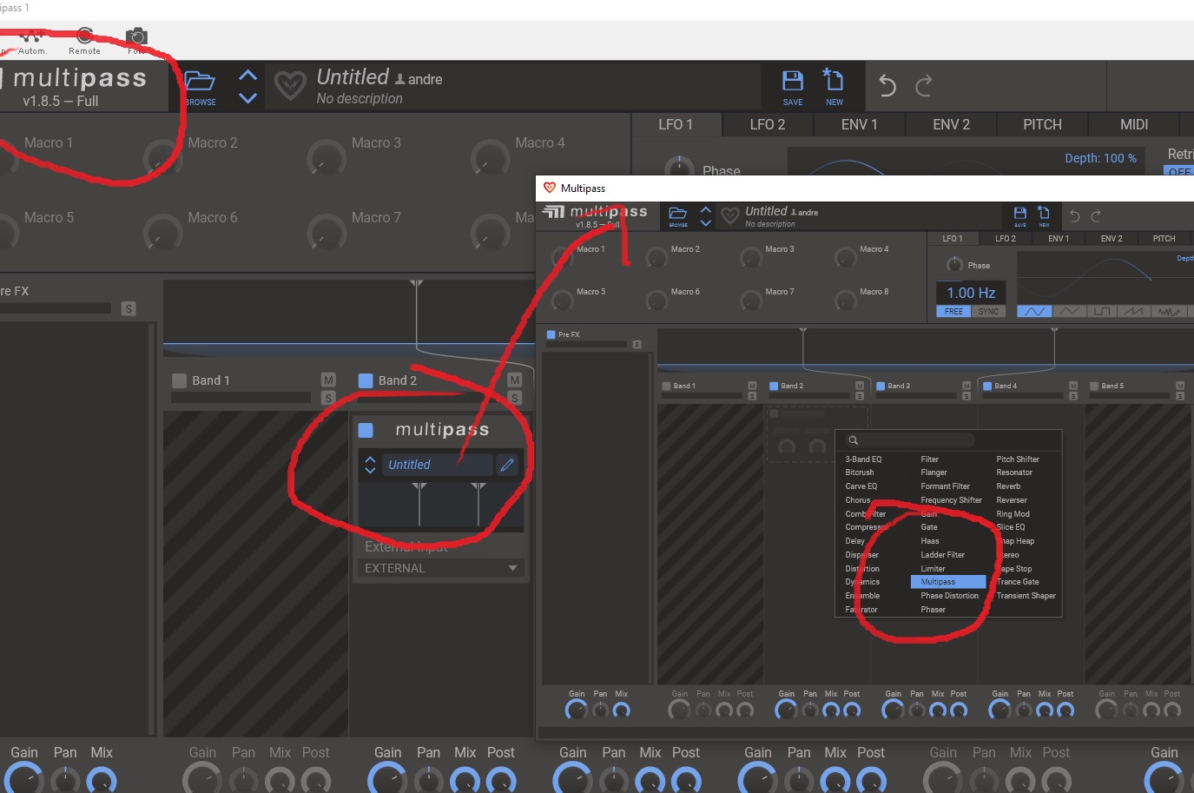Save the preset in the large window
Image resolution: width=1194 pixels, height=793 pixels.
pyautogui.click(x=793, y=87)
